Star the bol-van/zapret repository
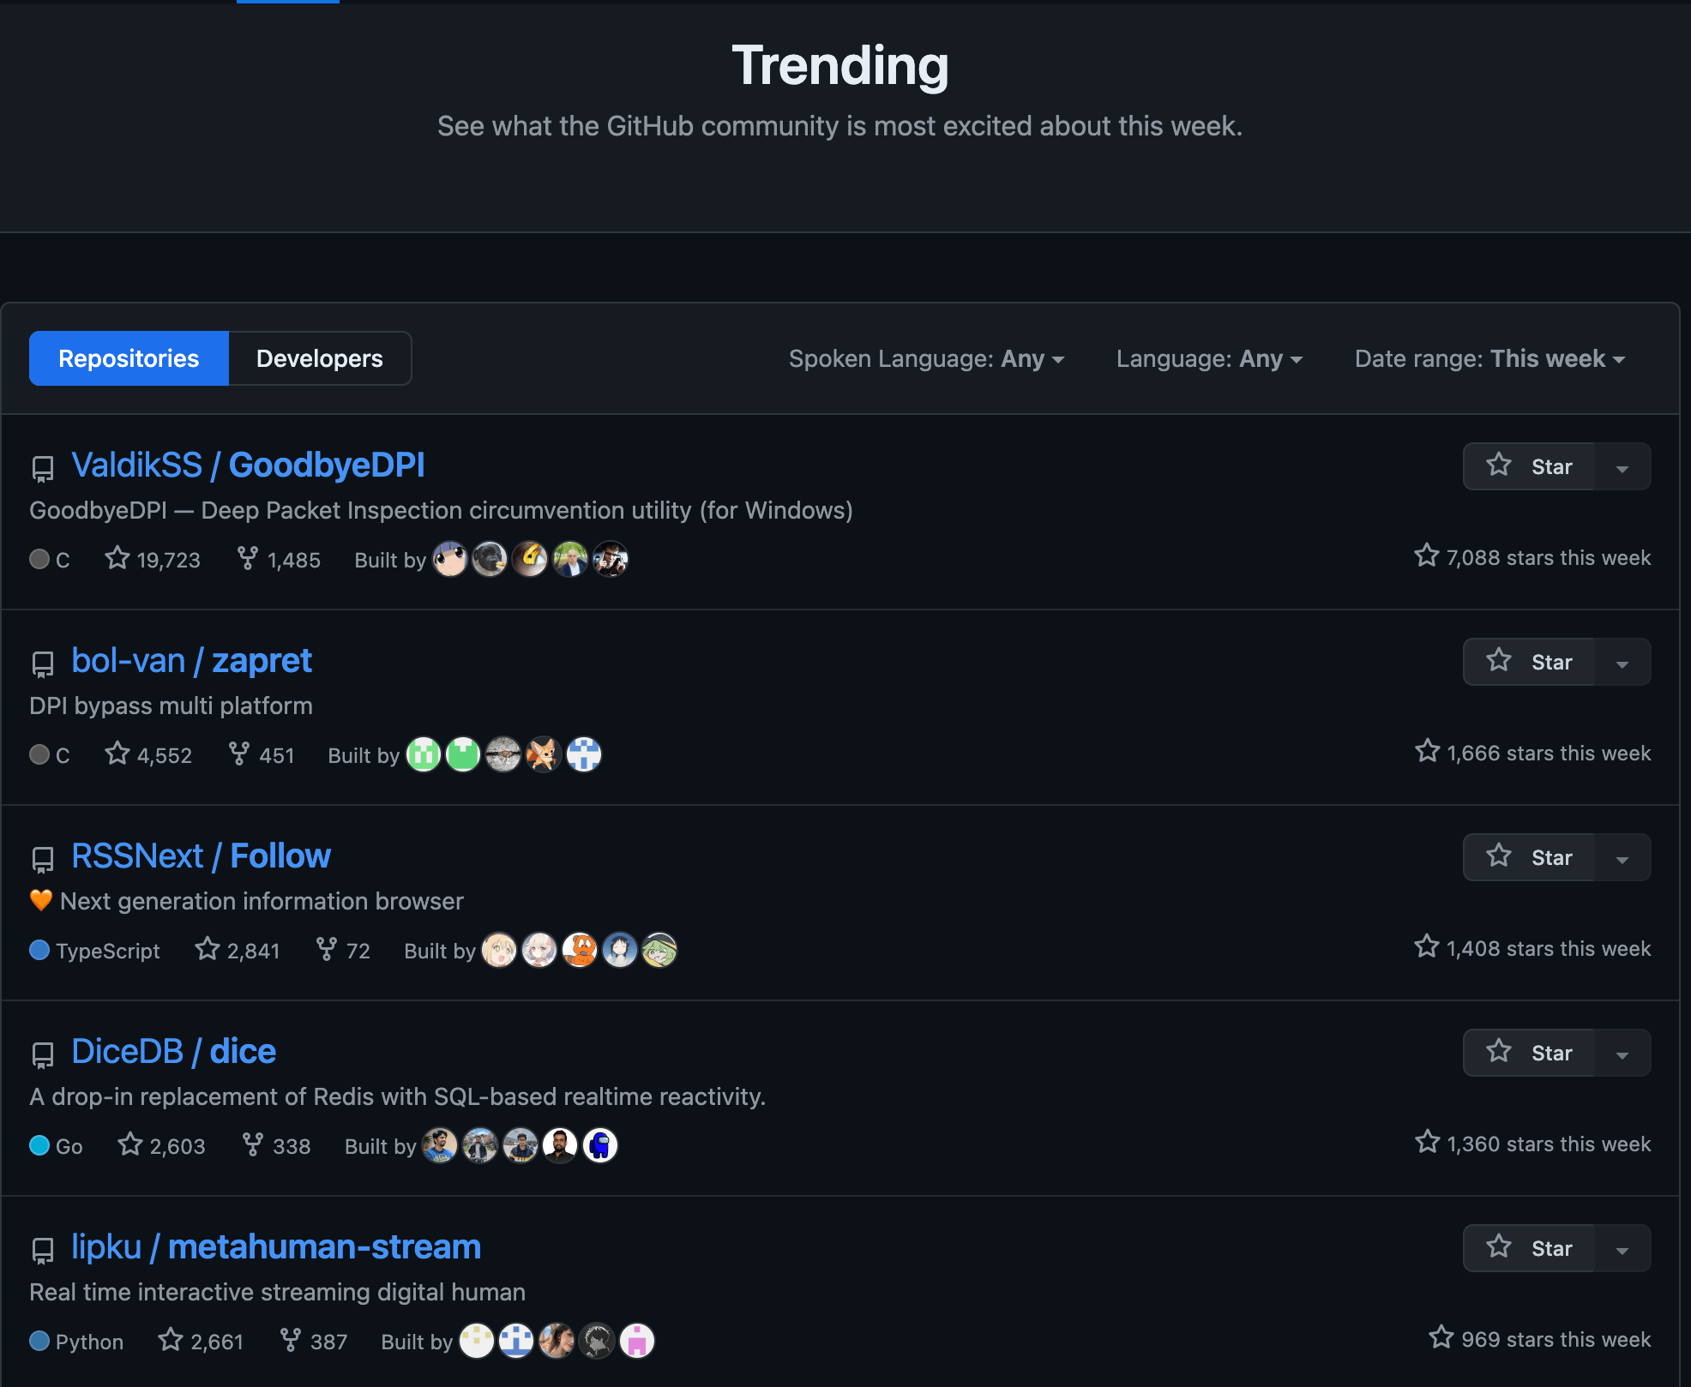The image size is (1691, 1387). tap(1529, 661)
